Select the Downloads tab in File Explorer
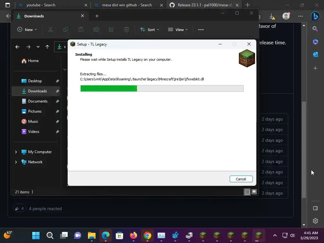 tap(51, 16)
